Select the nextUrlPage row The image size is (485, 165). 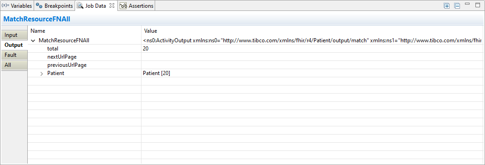click(x=256, y=57)
